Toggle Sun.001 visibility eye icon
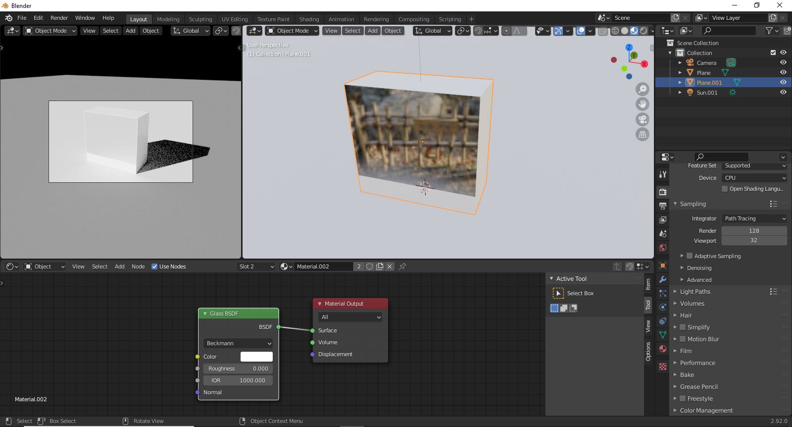 [783, 92]
